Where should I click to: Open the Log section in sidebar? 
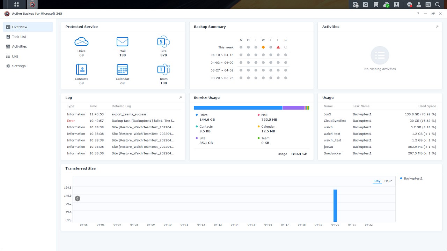coord(28,56)
